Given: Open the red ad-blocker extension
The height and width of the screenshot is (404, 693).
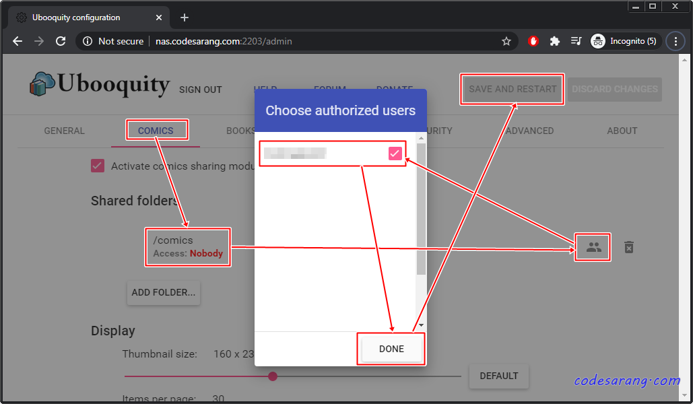Looking at the screenshot, I should pyautogui.click(x=533, y=41).
